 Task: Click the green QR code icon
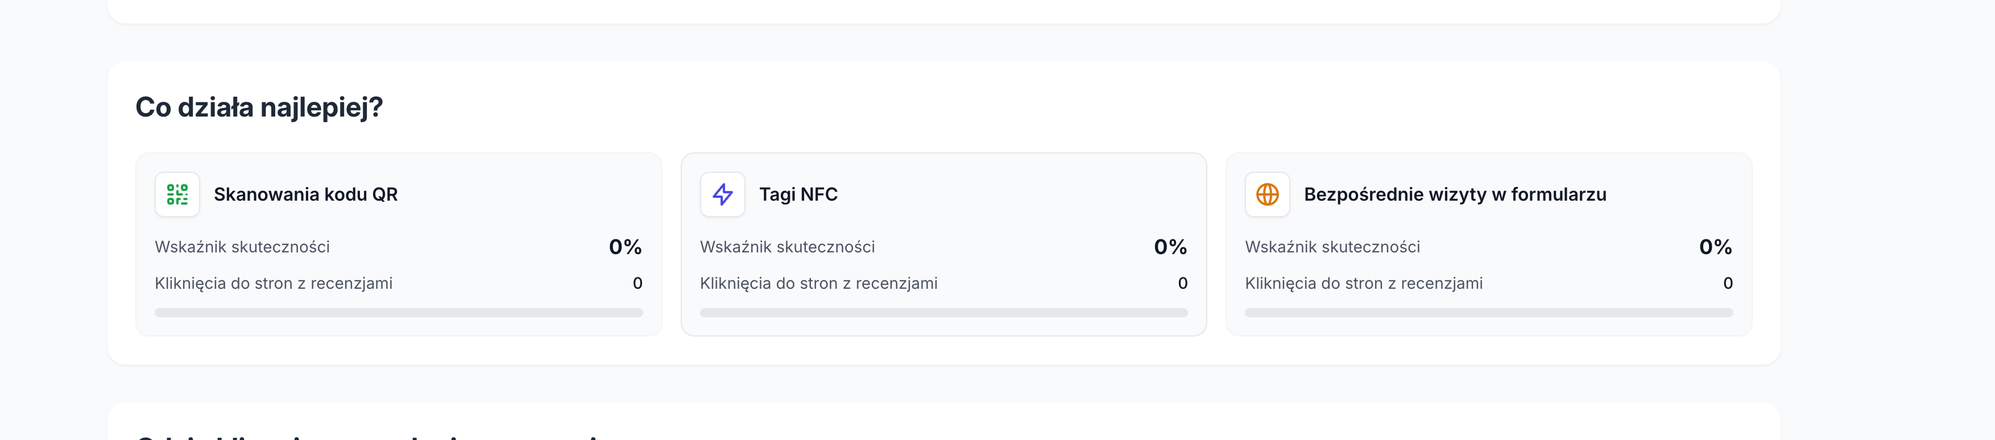click(177, 194)
